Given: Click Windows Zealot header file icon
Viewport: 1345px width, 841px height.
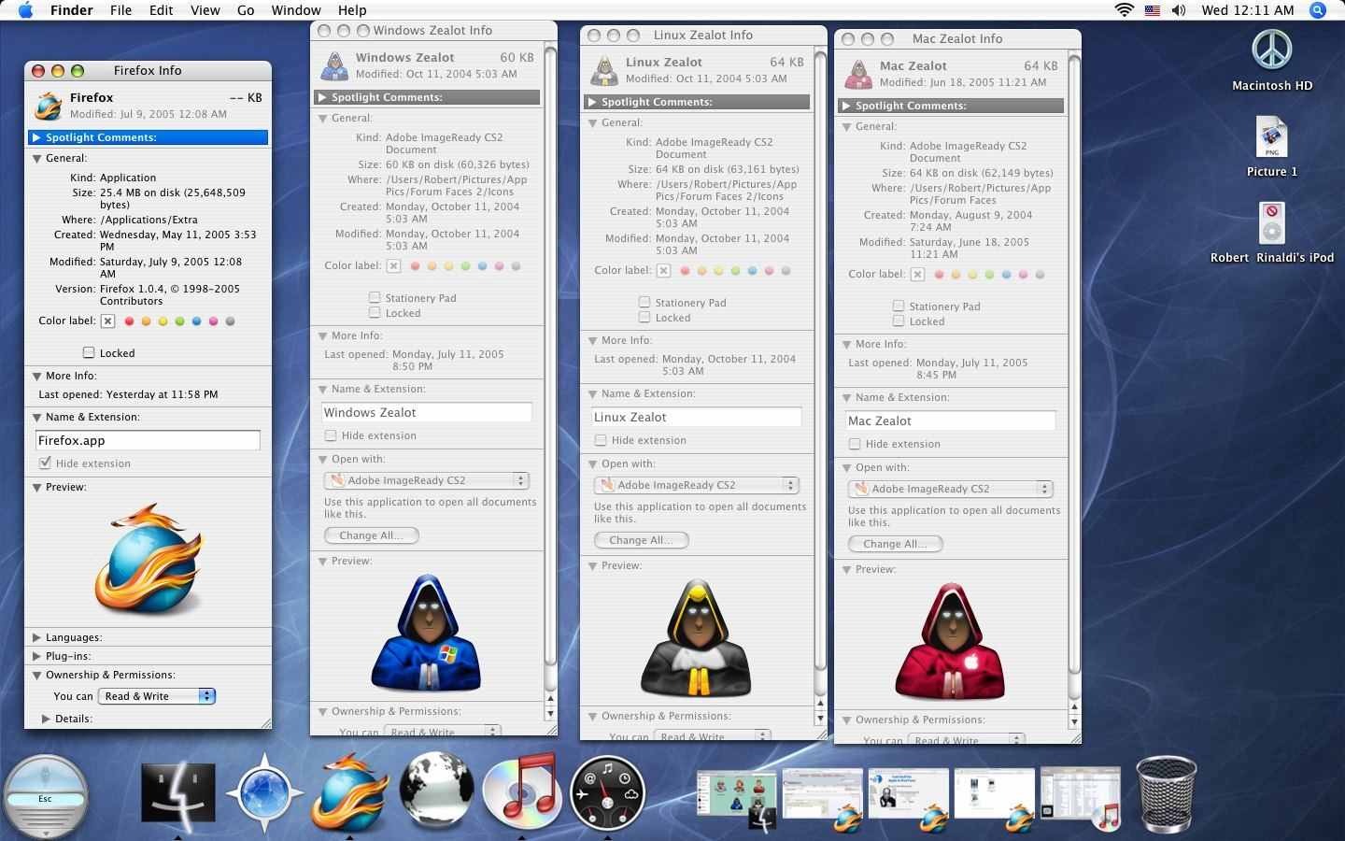Looking at the screenshot, I should pyautogui.click(x=334, y=65).
